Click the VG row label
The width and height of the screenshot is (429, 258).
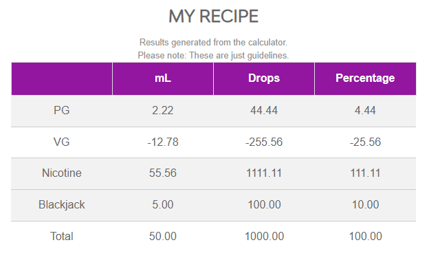(x=62, y=142)
